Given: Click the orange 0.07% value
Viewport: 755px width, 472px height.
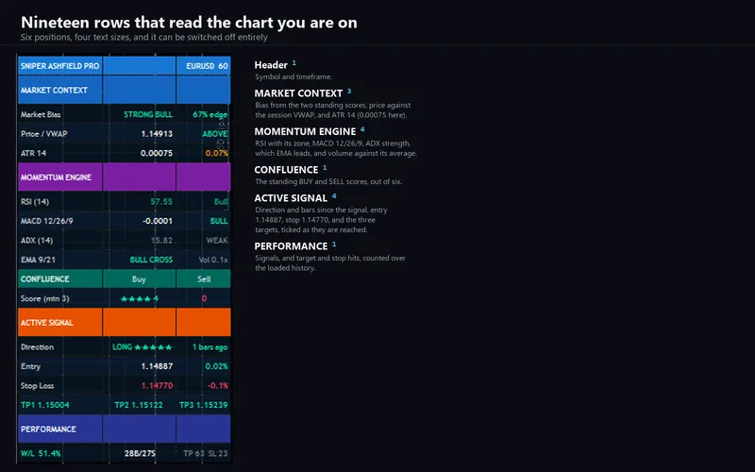Looking at the screenshot, I should [x=217, y=153].
